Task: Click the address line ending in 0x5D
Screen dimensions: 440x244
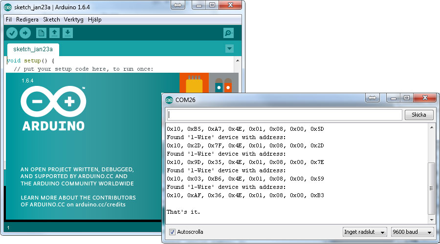Action: point(245,129)
